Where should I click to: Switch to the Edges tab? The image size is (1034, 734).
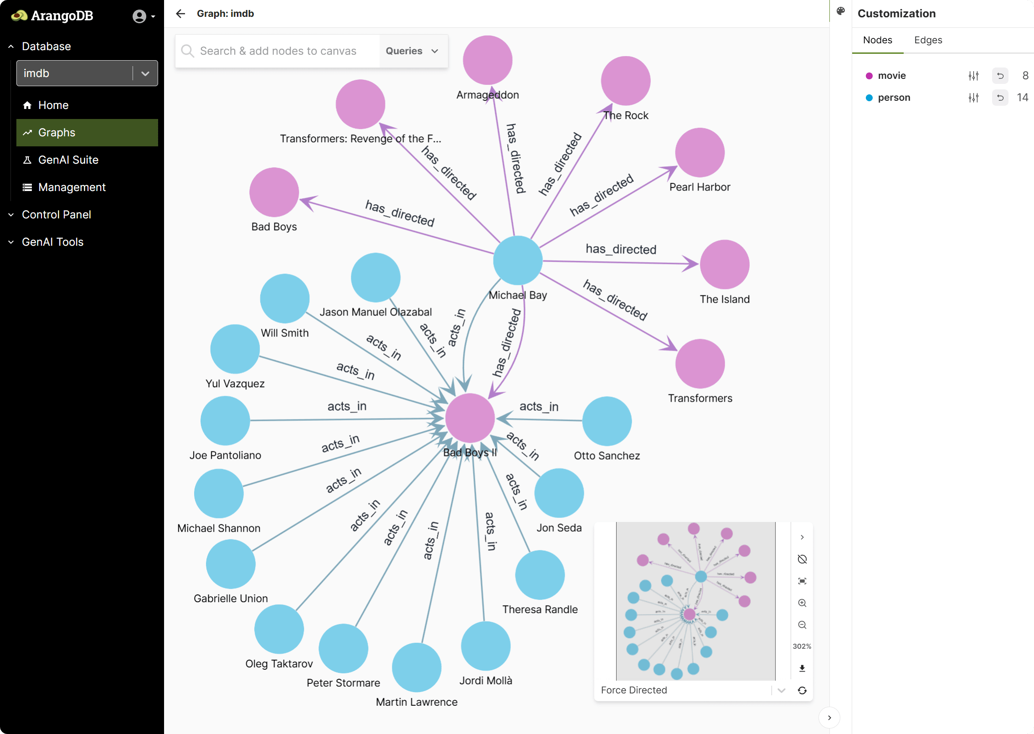(928, 40)
